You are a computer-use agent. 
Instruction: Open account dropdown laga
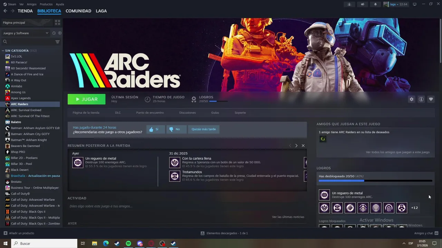(x=396, y=4)
